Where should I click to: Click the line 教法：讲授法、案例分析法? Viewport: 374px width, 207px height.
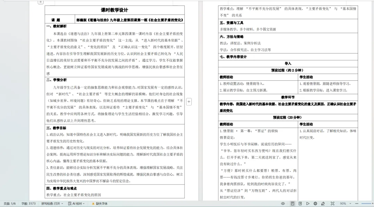(240, 43)
